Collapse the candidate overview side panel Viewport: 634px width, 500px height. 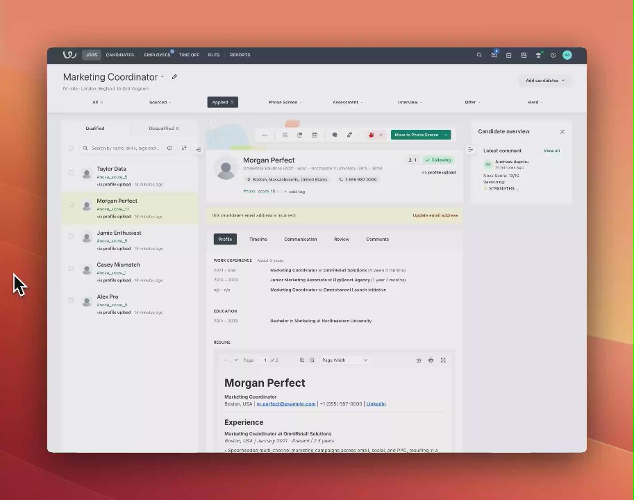click(470, 150)
